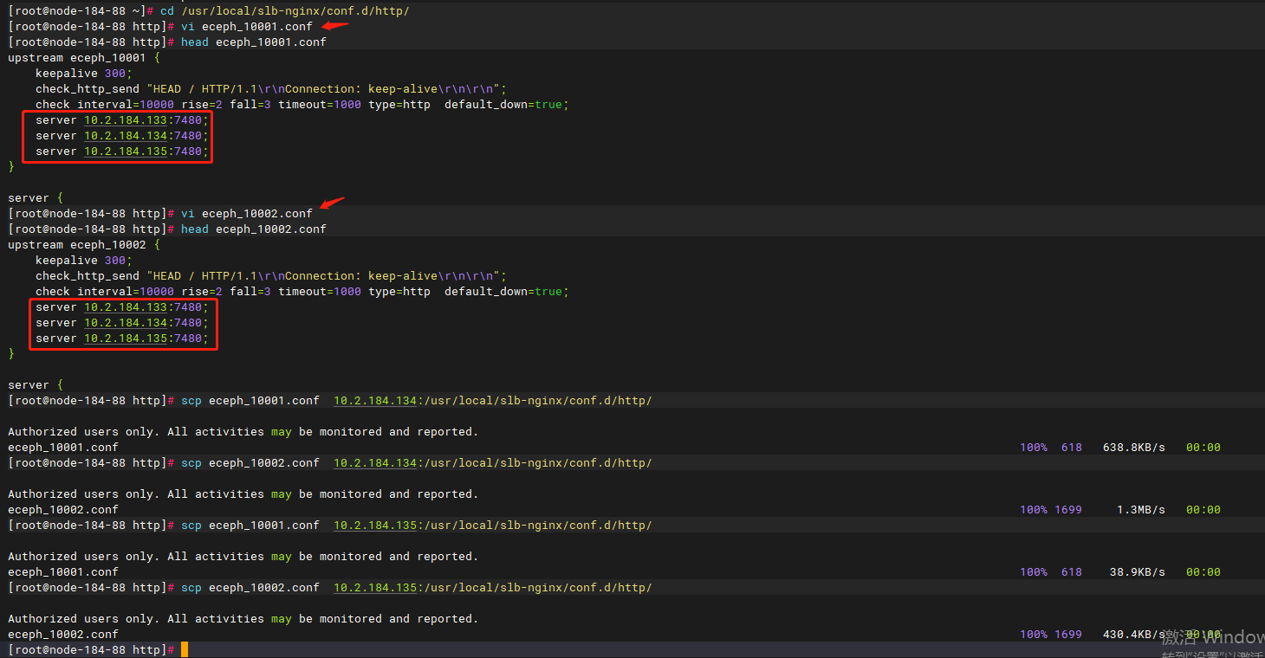
Task: Click the '618' size on the 38.9KB/s row
Action: pyautogui.click(x=1072, y=571)
